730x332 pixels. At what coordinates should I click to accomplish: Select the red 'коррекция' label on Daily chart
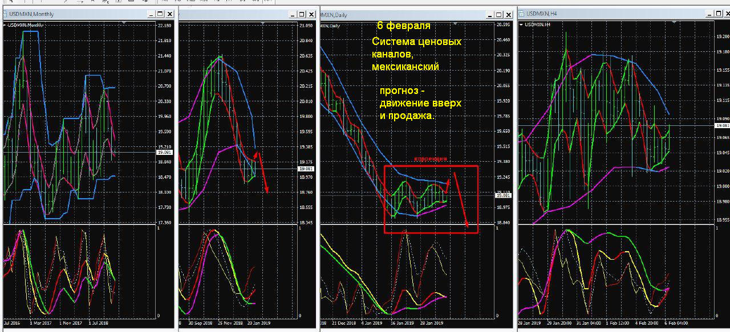pos(430,160)
